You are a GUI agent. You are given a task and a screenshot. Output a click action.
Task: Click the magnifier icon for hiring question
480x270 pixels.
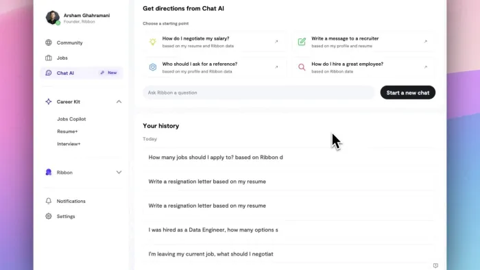click(302, 67)
